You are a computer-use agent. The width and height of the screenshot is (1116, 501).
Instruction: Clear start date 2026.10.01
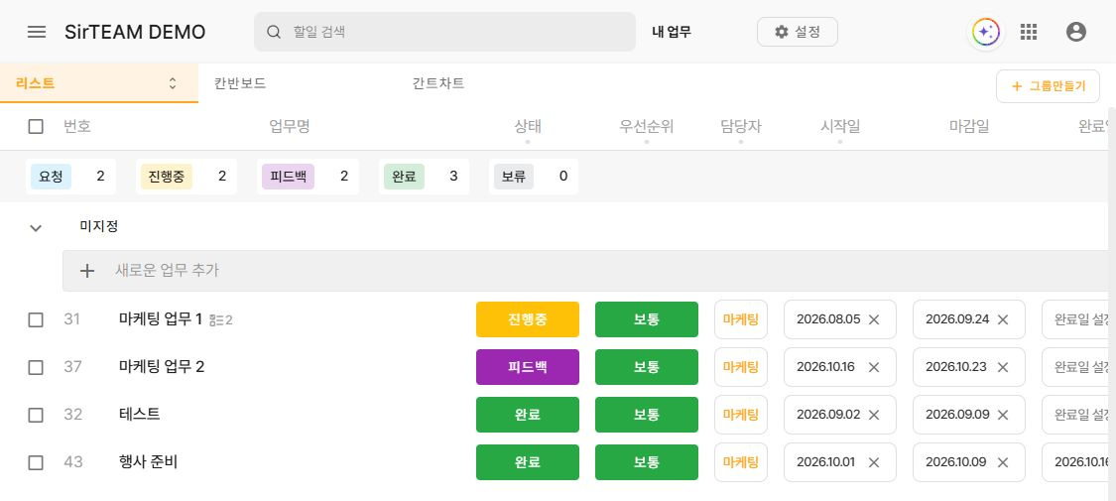(874, 462)
